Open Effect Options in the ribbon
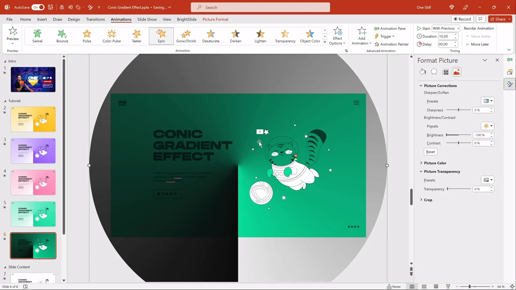 click(337, 36)
